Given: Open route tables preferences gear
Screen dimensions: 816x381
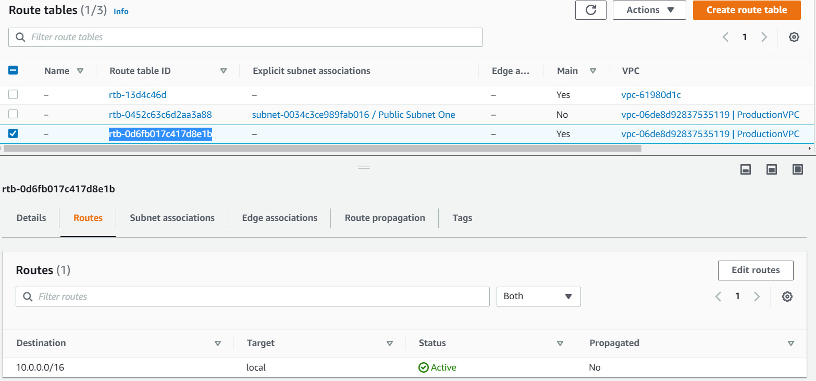Looking at the screenshot, I should pyautogui.click(x=794, y=37).
